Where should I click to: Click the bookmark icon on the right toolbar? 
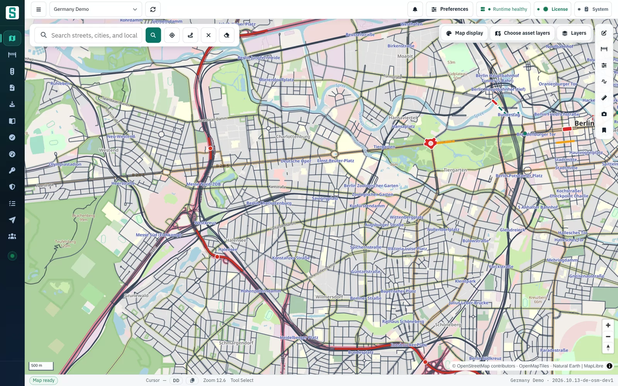pyautogui.click(x=604, y=130)
